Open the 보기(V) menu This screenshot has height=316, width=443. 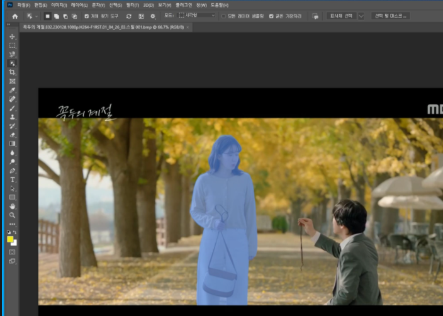(x=165, y=5)
